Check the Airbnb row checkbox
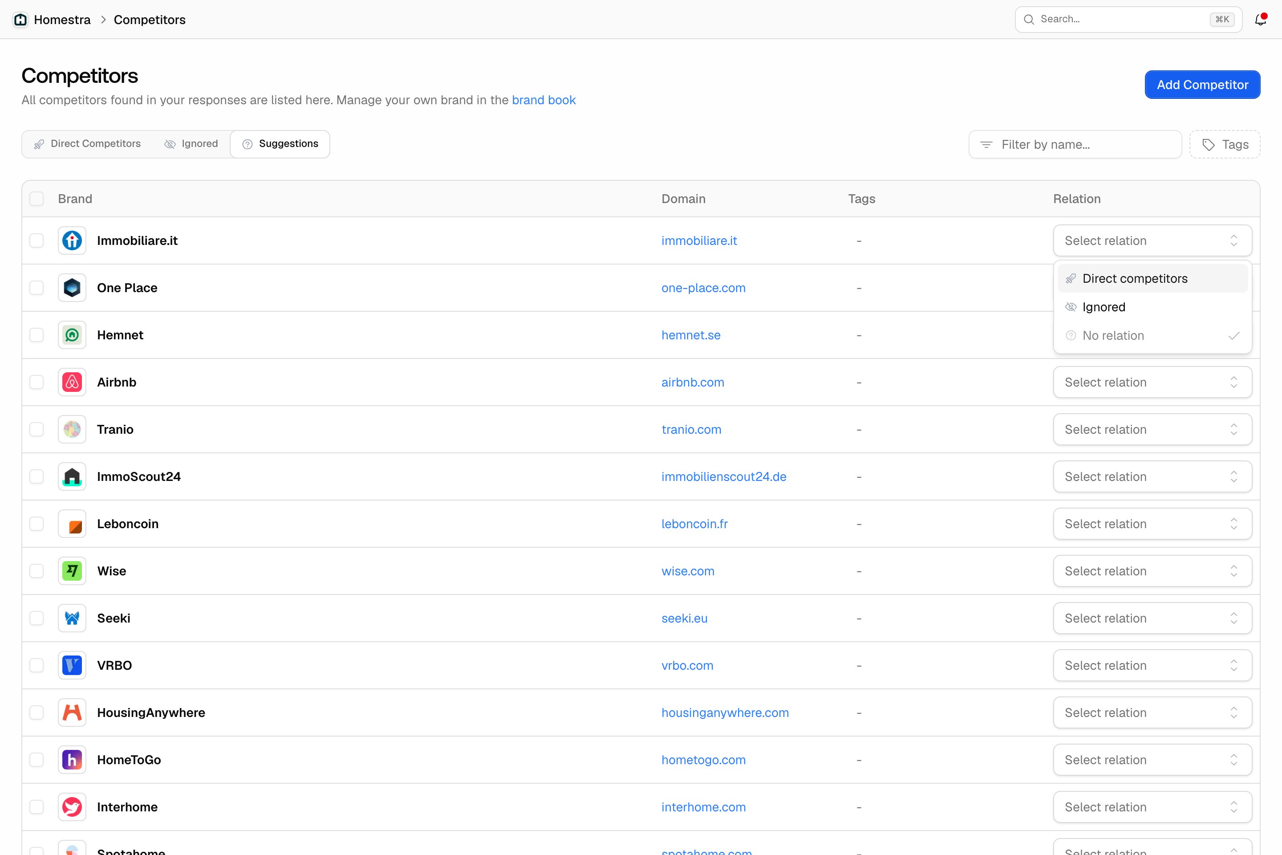The width and height of the screenshot is (1282, 855). [x=37, y=382]
